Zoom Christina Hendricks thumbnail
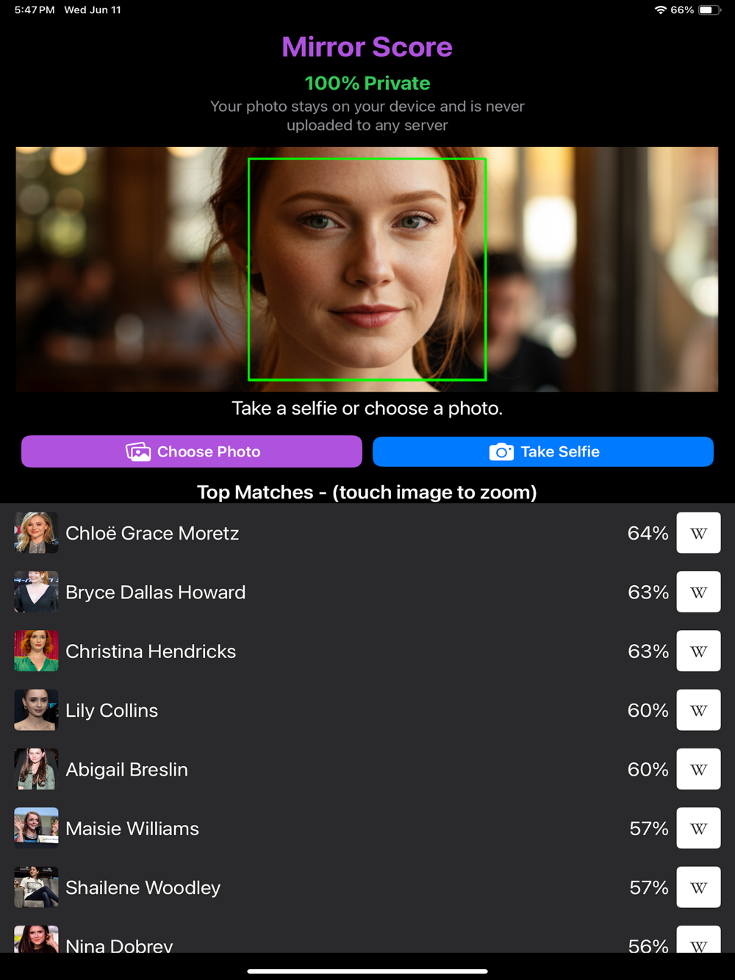The height and width of the screenshot is (980, 735). pos(36,651)
